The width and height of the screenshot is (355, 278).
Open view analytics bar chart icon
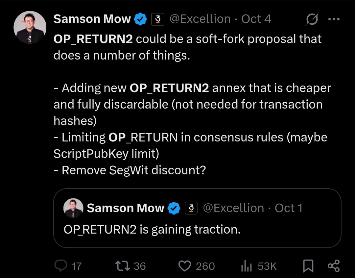(x=246, y=266)
